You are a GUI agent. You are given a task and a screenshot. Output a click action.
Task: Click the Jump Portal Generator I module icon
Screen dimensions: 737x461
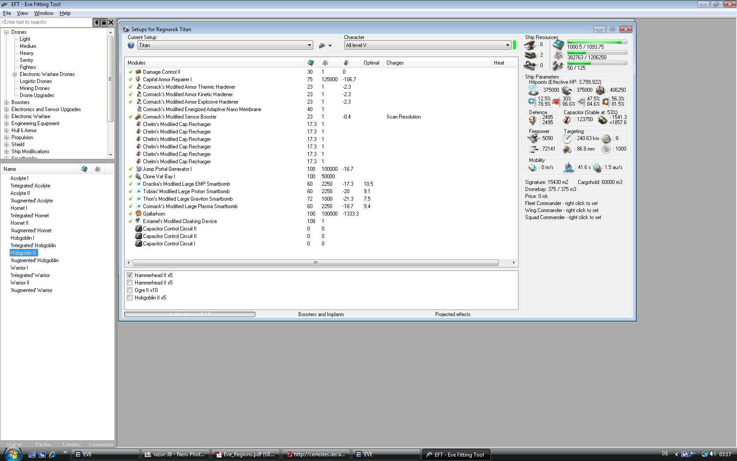point(138,169)
